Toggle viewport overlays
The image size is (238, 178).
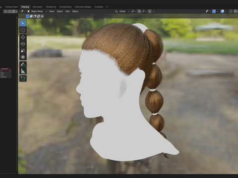[x=222, y=11]
